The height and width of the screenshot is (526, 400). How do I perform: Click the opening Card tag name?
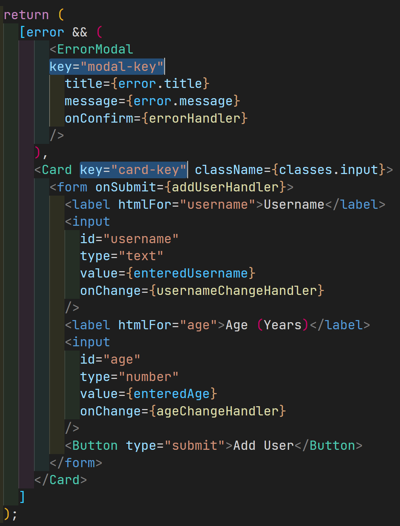(57, 170)
